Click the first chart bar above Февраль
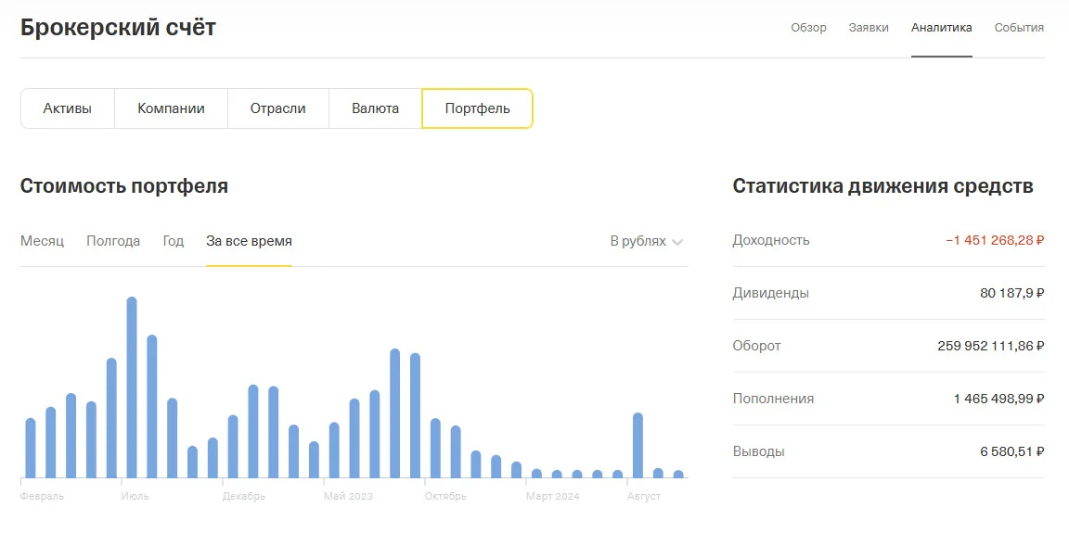This screenshot has height=533, width=1069. 30,448
